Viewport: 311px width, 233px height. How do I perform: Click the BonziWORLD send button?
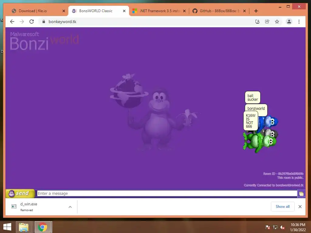click(20, 193)
